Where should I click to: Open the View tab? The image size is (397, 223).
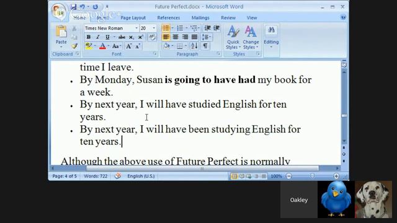[252, 18]
